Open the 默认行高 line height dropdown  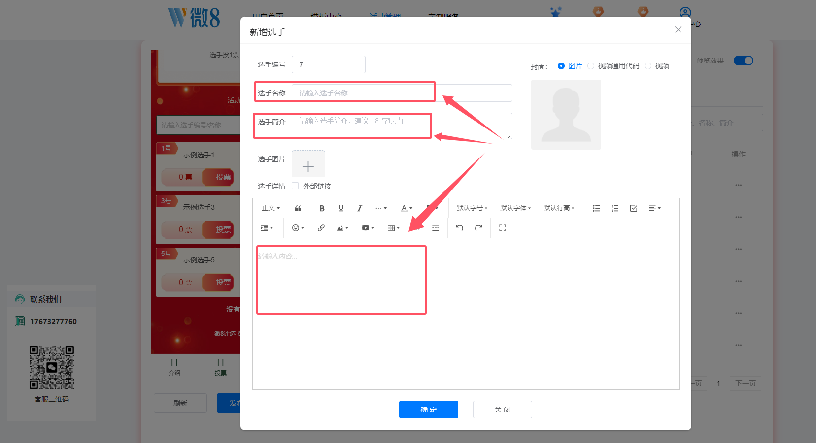(559, 208)
